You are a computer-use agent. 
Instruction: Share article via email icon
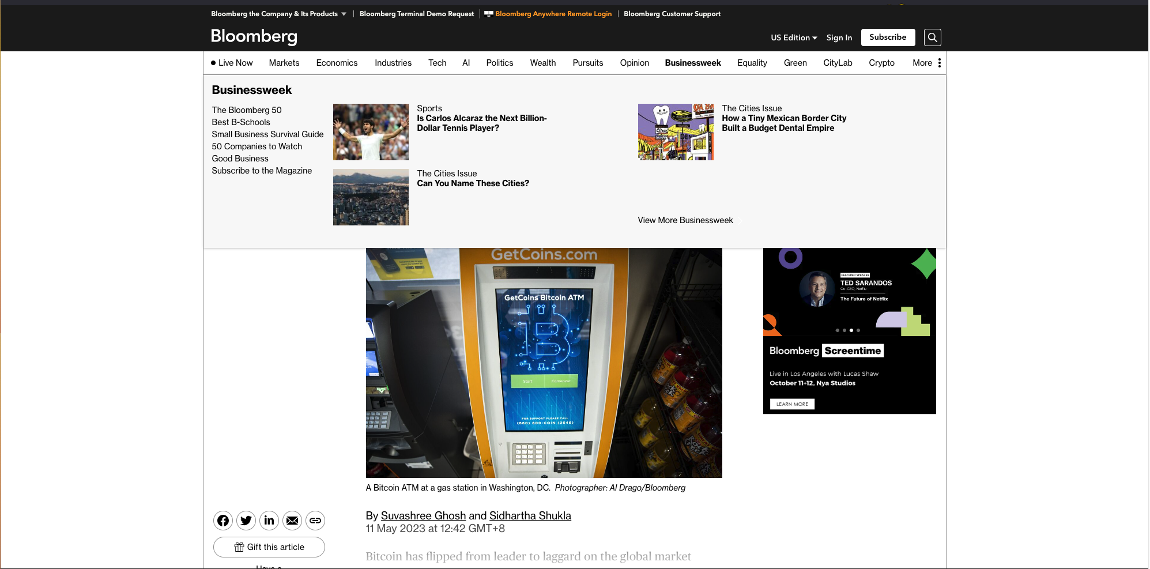coord(292,521)
